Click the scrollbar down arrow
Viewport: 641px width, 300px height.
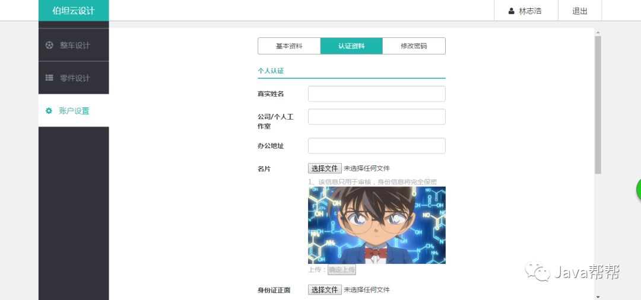coord(598,296)
